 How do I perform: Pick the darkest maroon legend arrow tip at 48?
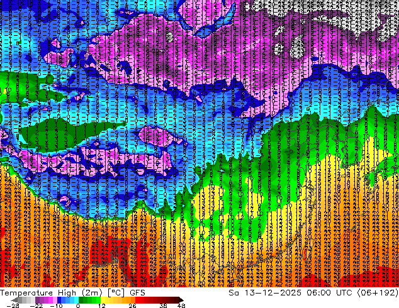[x=181, y=300]
